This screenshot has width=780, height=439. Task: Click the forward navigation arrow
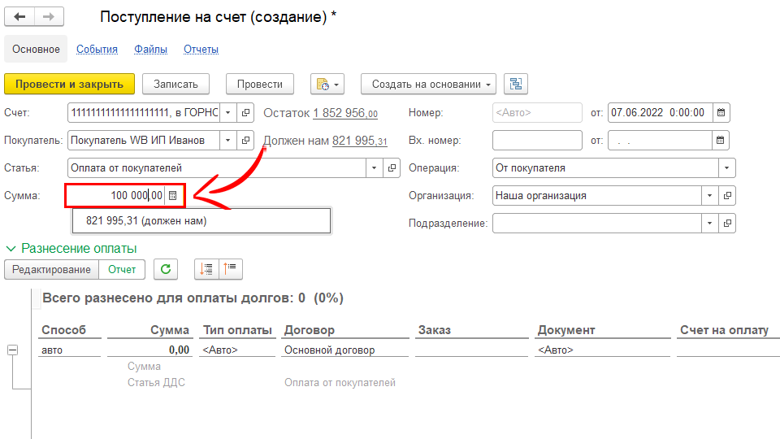49,17
